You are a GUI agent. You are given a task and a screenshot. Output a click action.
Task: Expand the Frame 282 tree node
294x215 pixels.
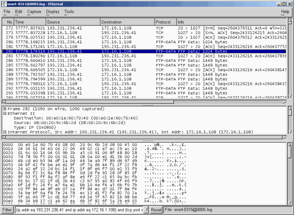(x=4, y=109)
